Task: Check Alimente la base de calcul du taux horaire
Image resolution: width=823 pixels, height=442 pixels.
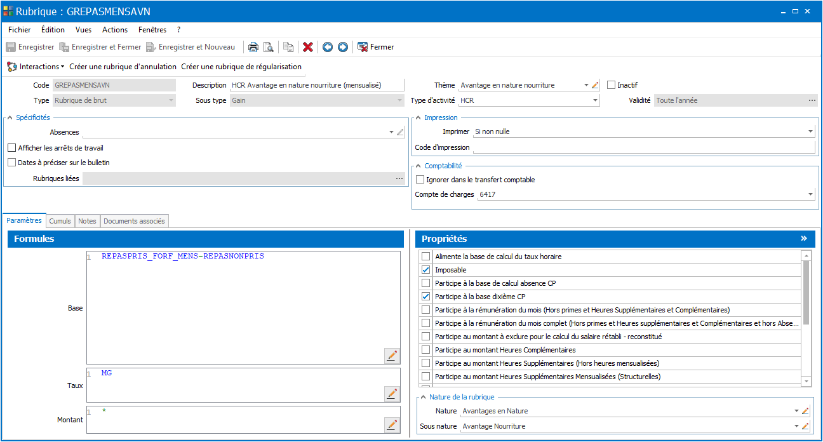Action: pyautogui.click(x=425, y=257)
